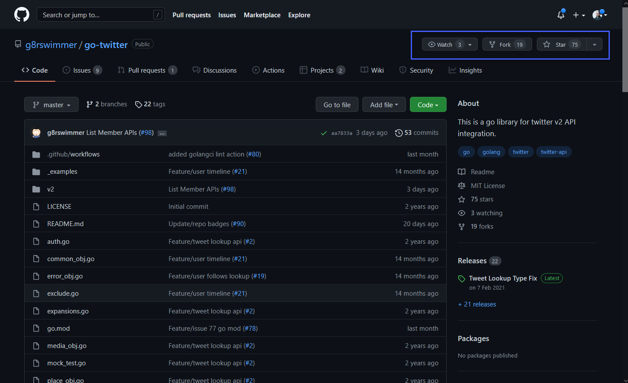Viewport: 628px width, 383px height.
Task: Open notifications via the bell icon
Action: 560,15
